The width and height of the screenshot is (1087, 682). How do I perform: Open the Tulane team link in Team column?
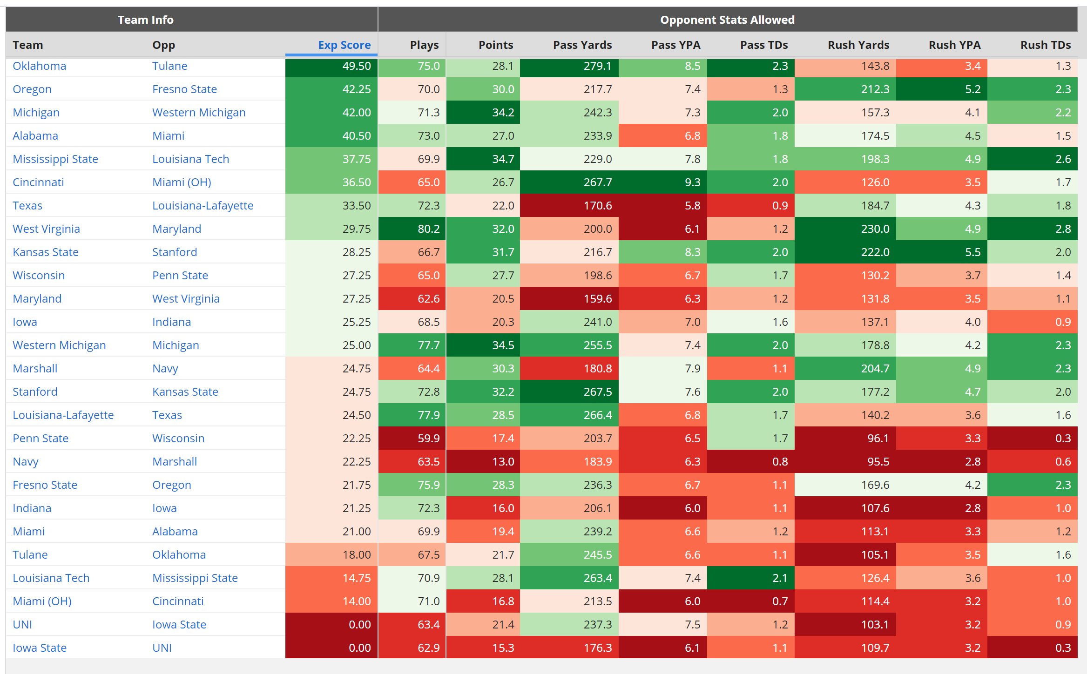pos(30,554)
